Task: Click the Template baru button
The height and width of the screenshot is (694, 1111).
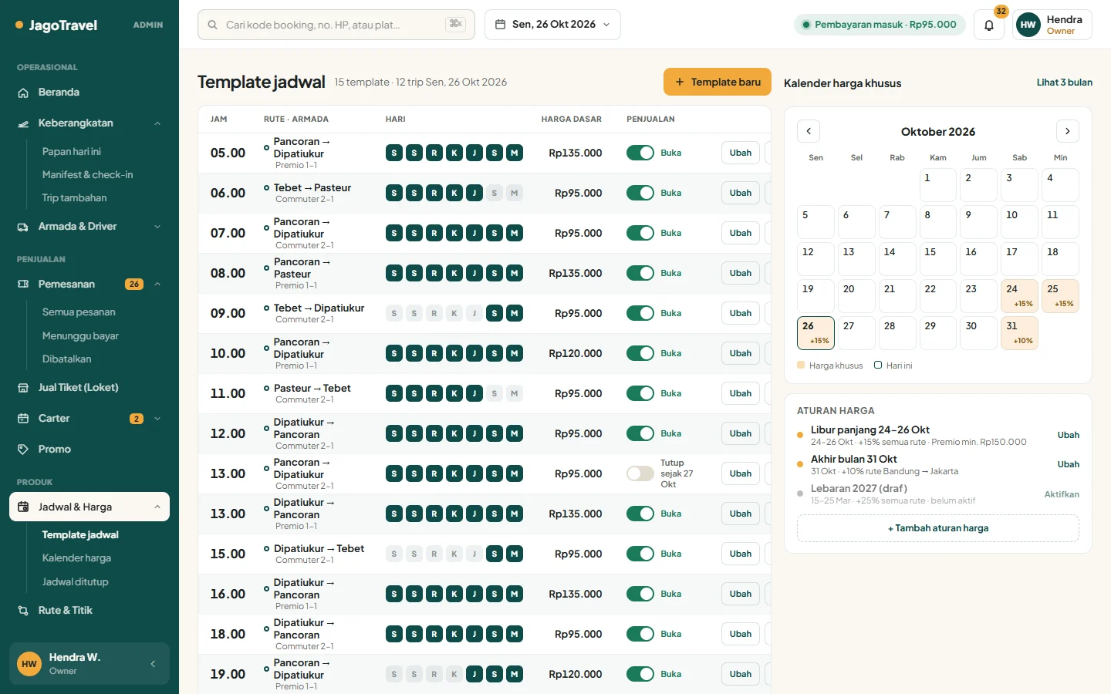Action: point(718,82)
